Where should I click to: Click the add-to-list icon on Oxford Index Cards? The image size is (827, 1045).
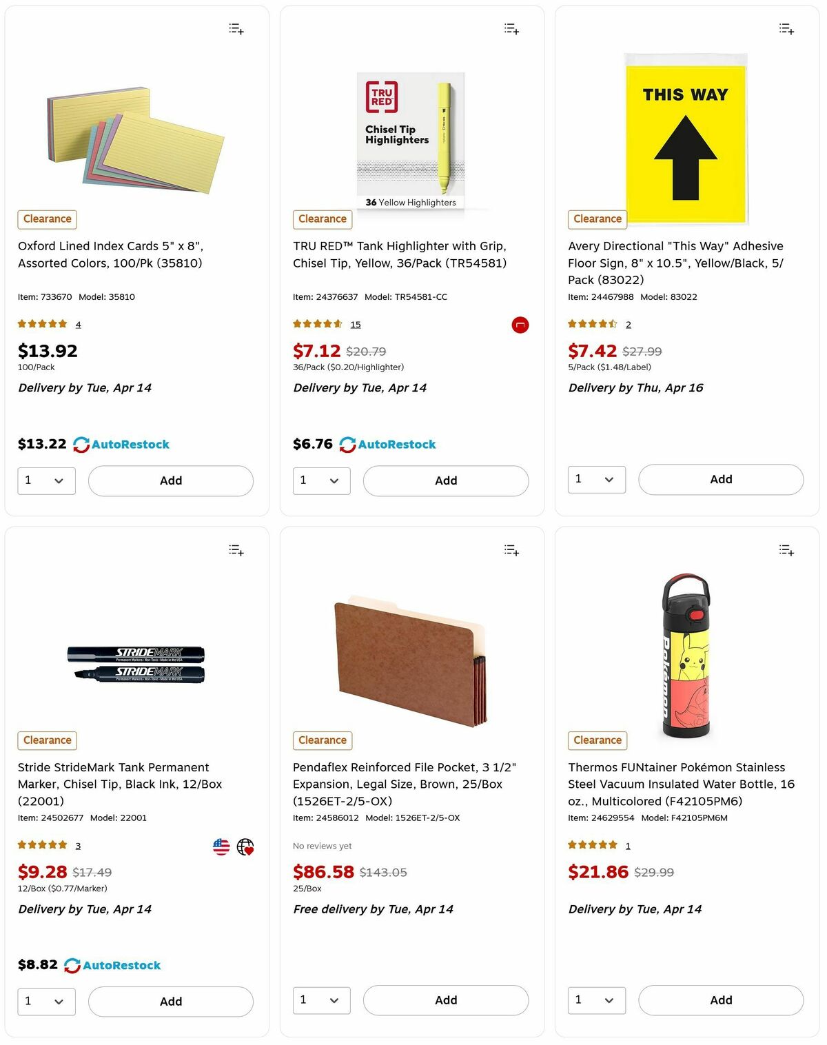tap(235, 28)
